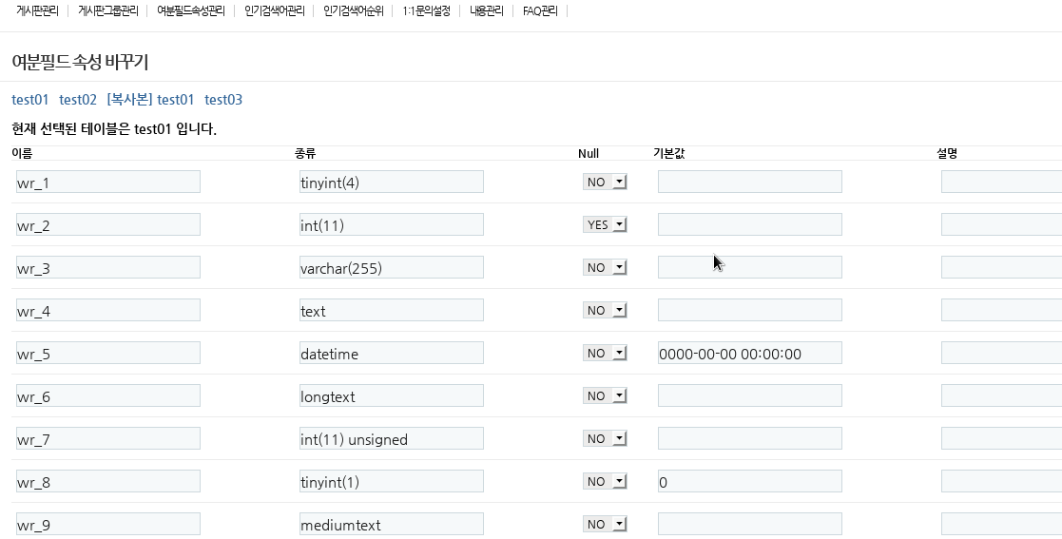Click the int(11) unsigned type field
This screenshot has height=539, width=1062.
(x=391, y=439)
